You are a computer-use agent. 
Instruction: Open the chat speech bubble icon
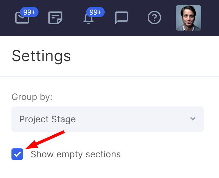[x=121, y=18]
